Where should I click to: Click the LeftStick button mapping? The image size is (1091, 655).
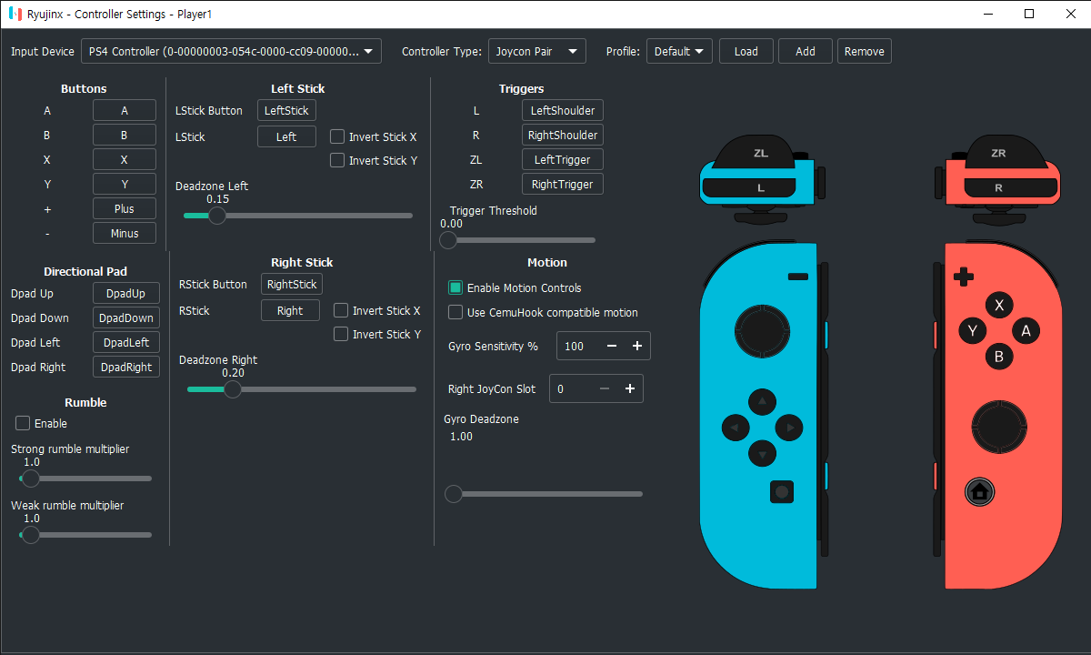point(286,110)
